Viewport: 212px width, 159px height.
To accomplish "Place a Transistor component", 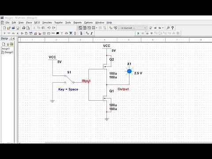I will point(18,33).
